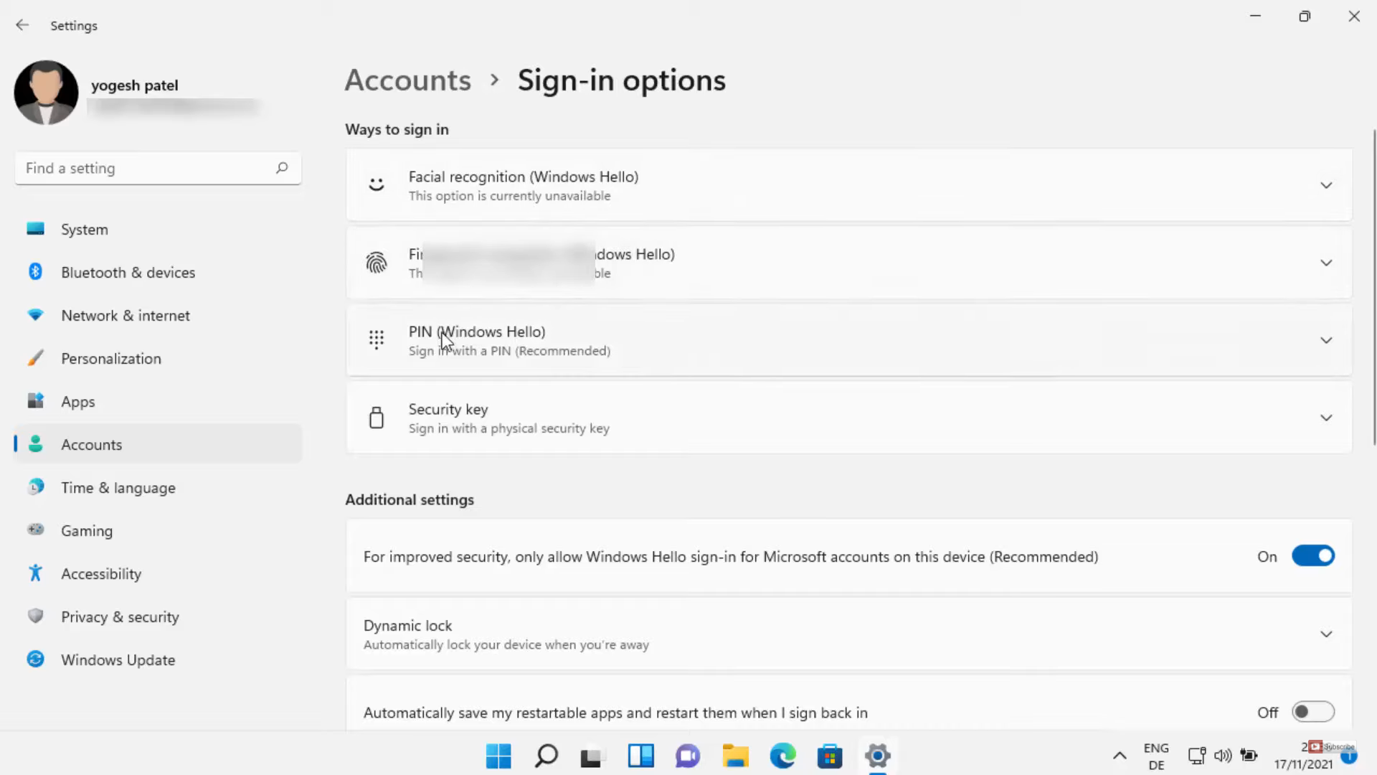Click the facial recognition smiley icon
This screenshot has height=775, width=1377.
pyautogui.click(x=377, y=185)
